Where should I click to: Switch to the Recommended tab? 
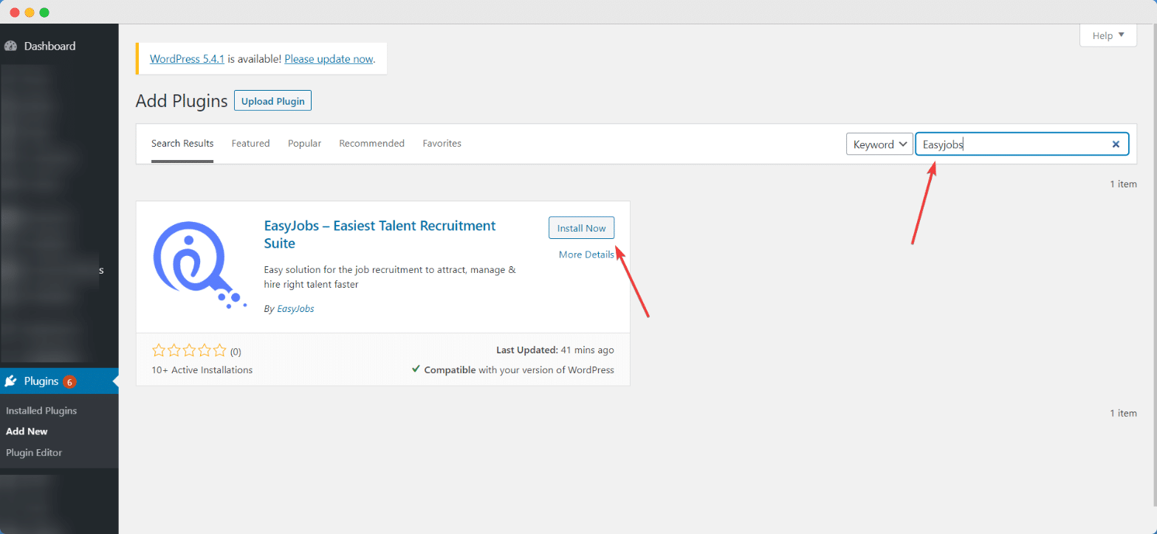(x=371, y=143)
